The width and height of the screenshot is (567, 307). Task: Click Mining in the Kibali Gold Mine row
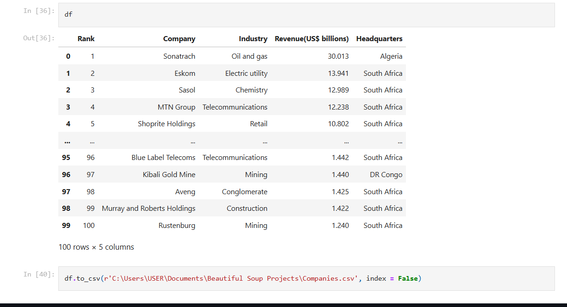pos(256,175)
